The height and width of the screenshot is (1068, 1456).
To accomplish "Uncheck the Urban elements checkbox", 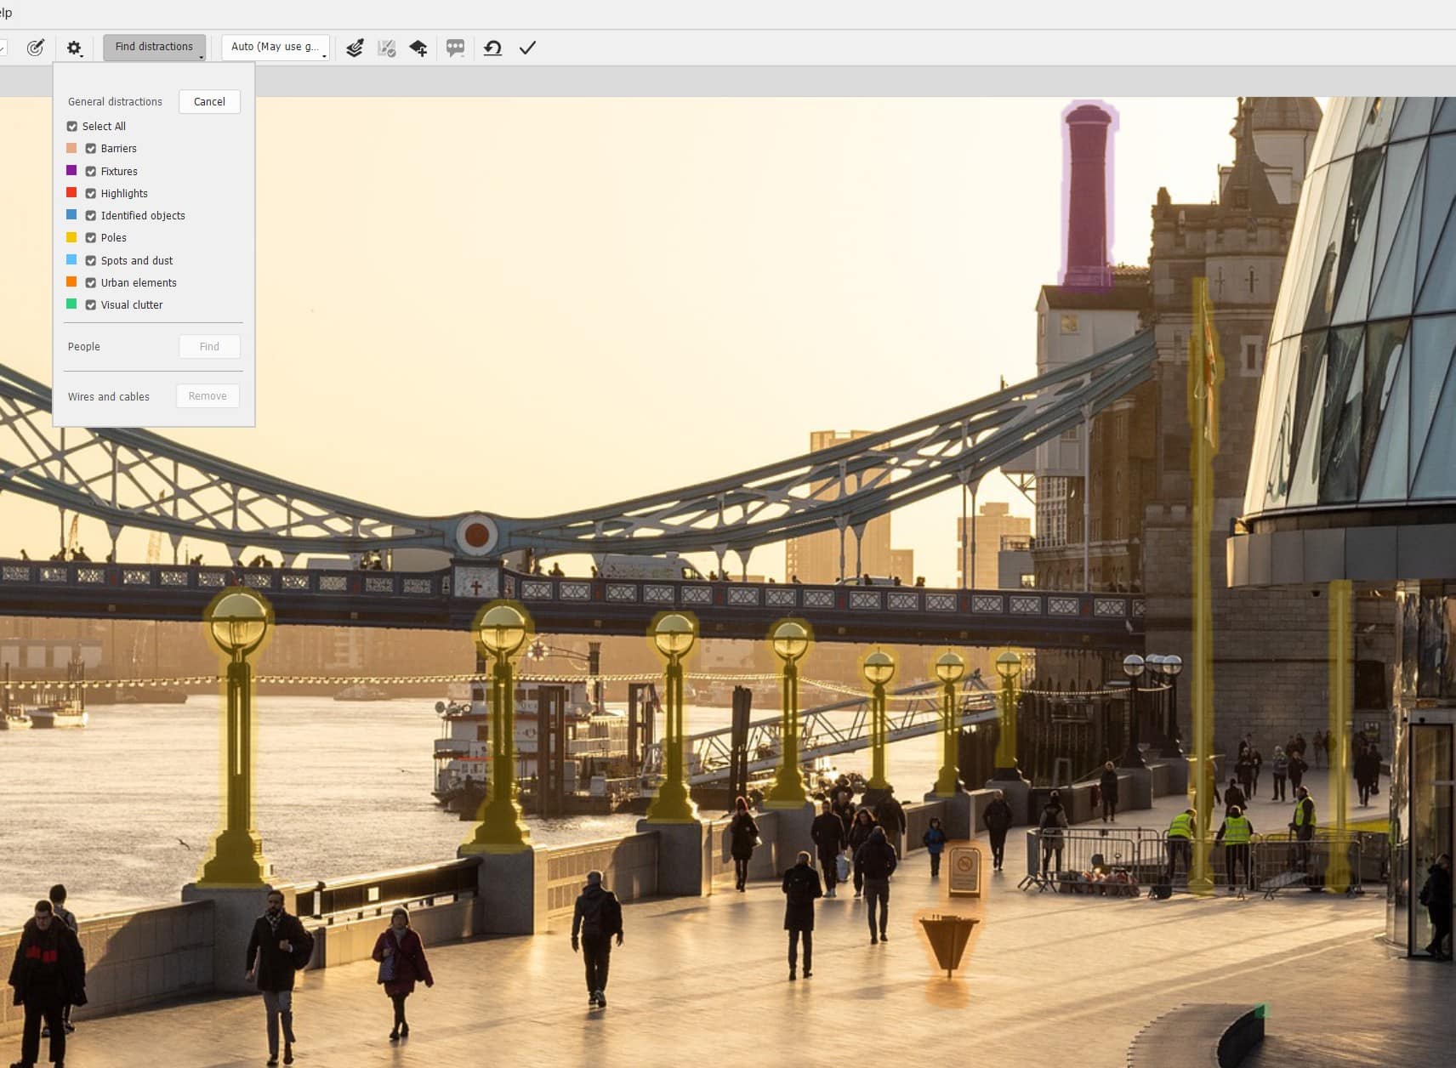I will coord(91,282).
